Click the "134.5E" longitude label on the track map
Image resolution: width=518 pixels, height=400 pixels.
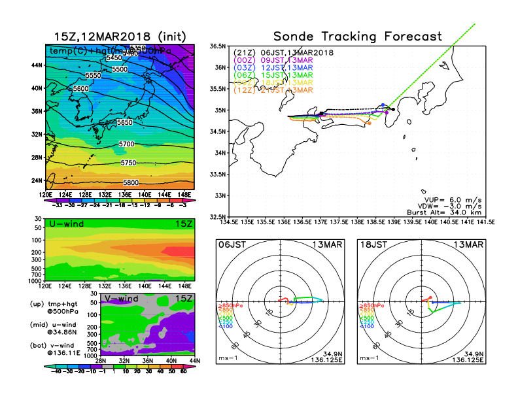[x=229, y=222]
